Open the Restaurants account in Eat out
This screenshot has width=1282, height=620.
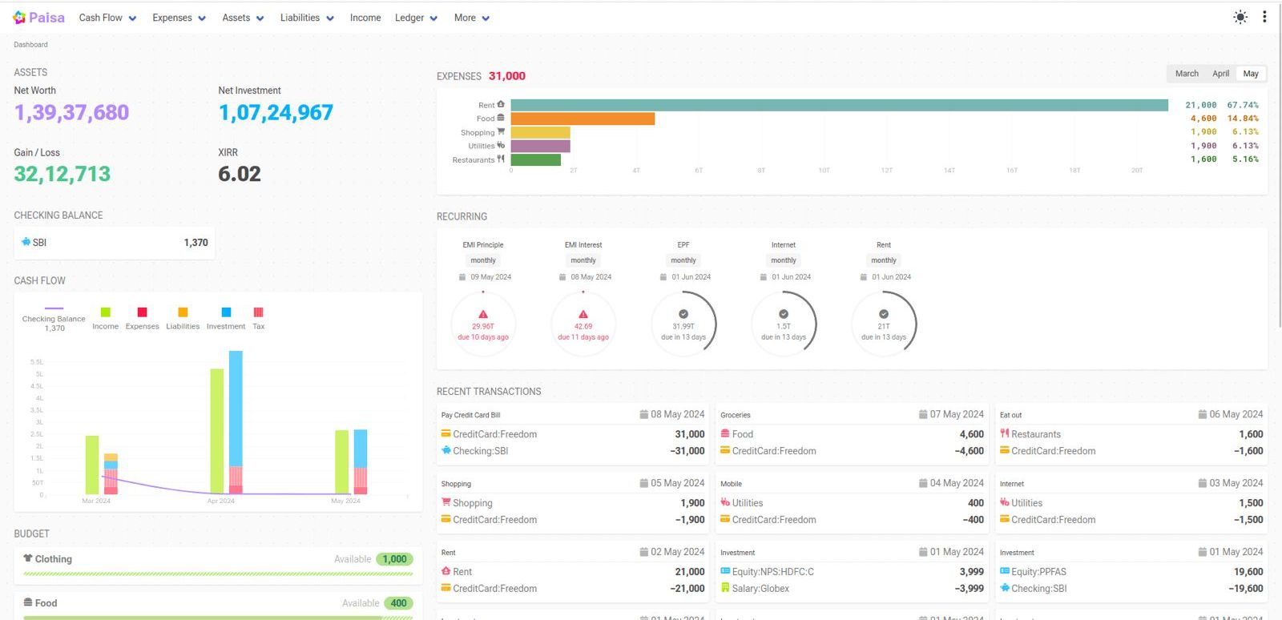click(1035, 434)
